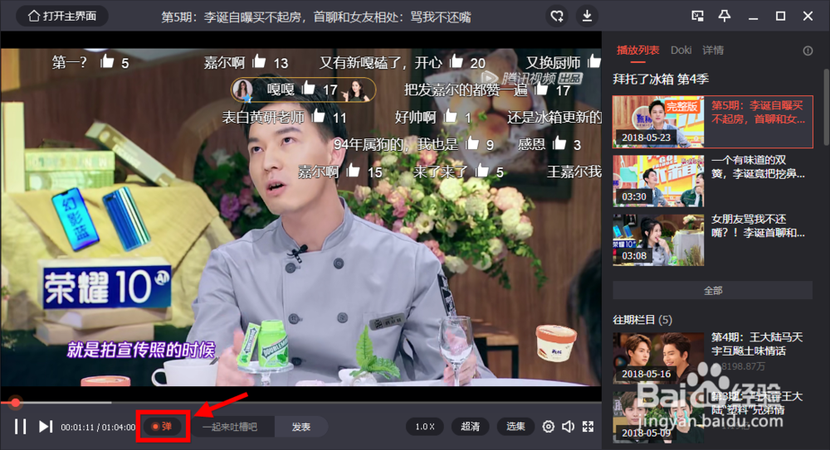Like the 好帅啊 comment

click(451, 115)
